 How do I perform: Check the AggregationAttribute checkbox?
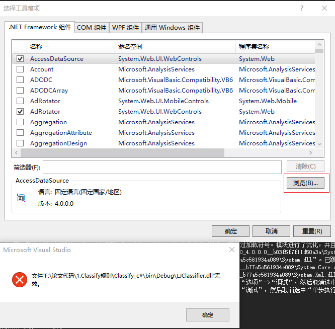pyautogui.click(x=20, y=133)
